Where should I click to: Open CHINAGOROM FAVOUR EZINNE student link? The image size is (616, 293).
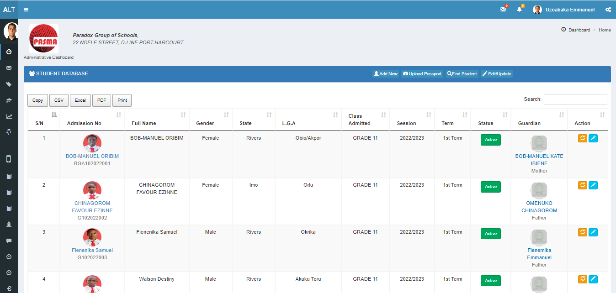click(x=92, y=207)
